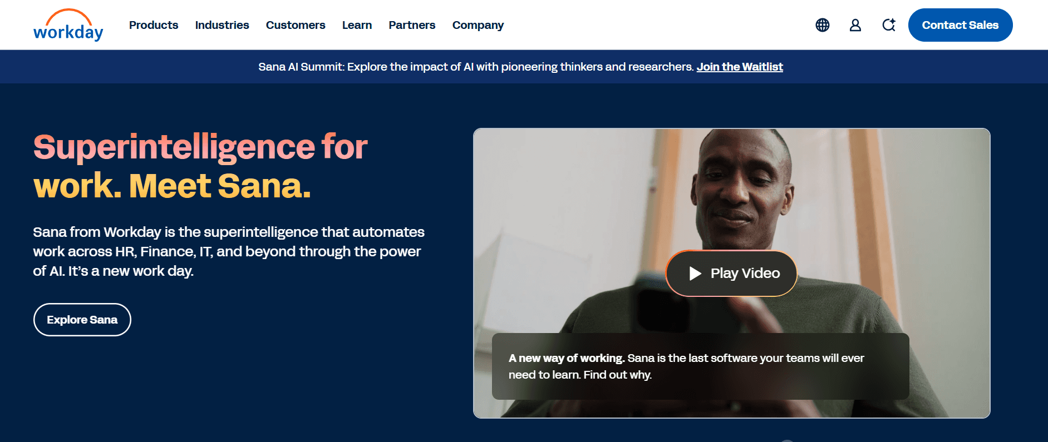The width and height of the screenshot is (1048, 442).
Task: Click the 'Superintelligence for work' headline
Action: pos(200,166)
